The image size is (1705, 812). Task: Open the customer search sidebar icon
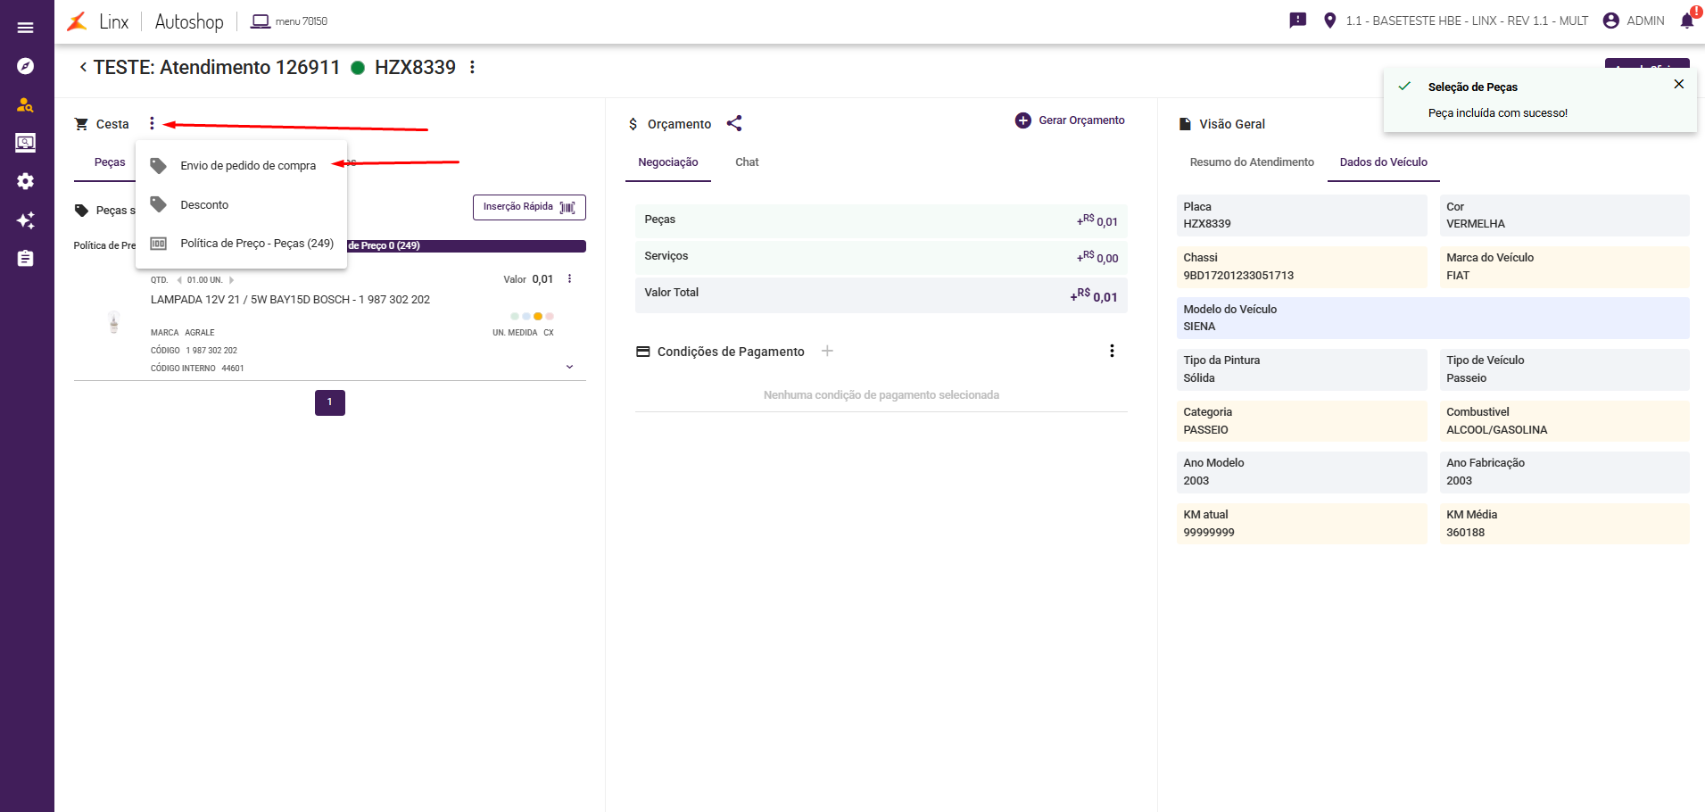25,104
